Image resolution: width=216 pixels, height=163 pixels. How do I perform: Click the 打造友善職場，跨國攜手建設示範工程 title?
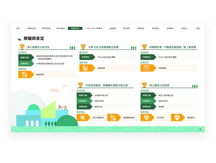pos(107,85)
